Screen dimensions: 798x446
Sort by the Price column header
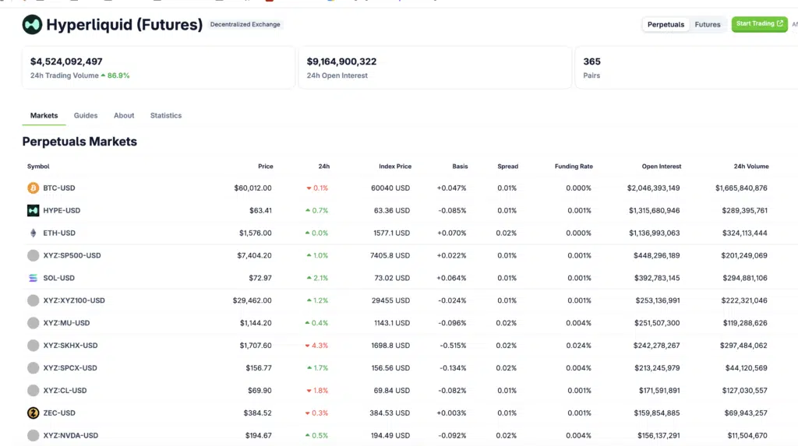[x=265, y=167]
